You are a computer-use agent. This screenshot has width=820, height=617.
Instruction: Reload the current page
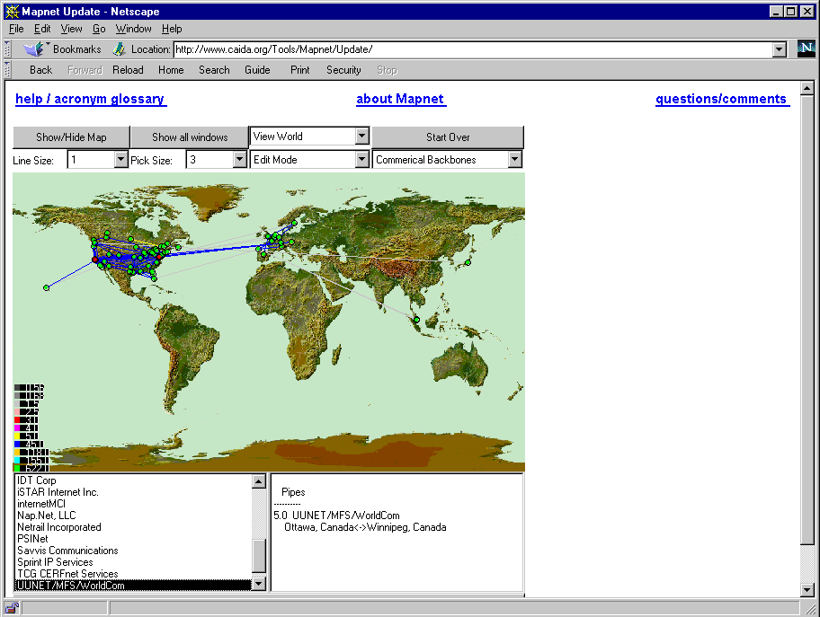tap(128, 70)
